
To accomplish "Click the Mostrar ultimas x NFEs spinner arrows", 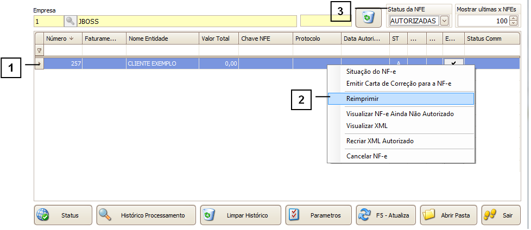I will click(514, 21).
